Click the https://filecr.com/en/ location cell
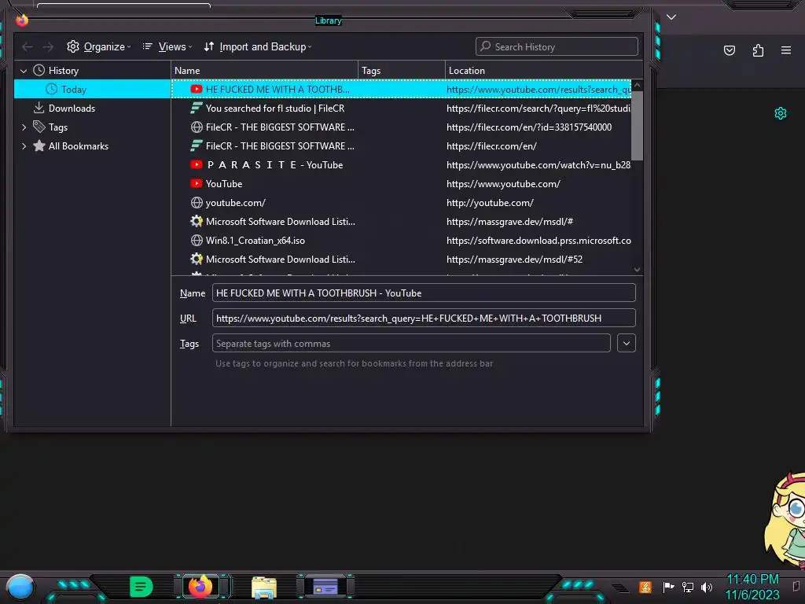805x604 pixels. coord(491,146)
